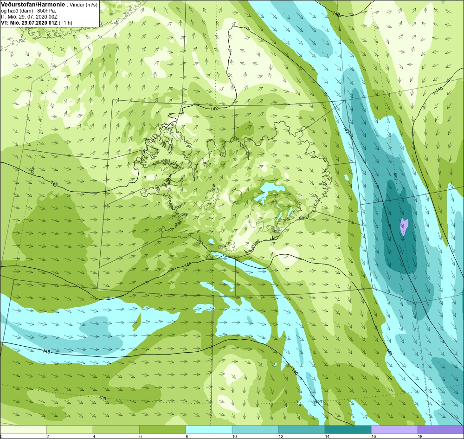464x439 pixels.
Task: Select the 4–6 m/s green legend swatch
Action: (116, 429)
